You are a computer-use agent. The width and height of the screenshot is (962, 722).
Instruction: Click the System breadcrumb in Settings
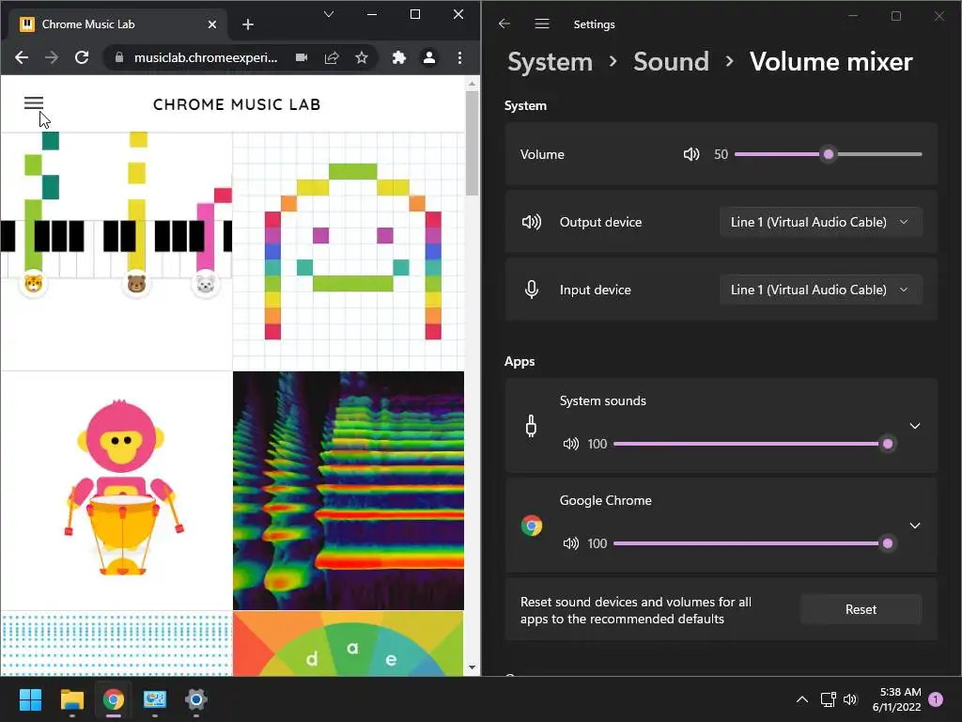(x=551, y=61)
